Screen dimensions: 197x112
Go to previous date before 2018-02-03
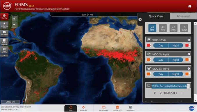click(x=155, y=93)
